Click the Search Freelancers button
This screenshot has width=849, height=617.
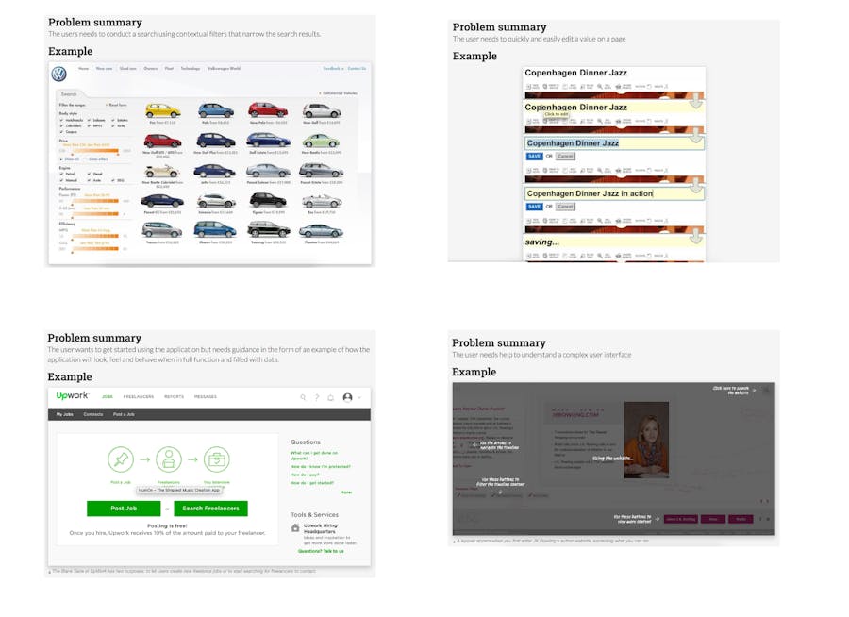210,509
